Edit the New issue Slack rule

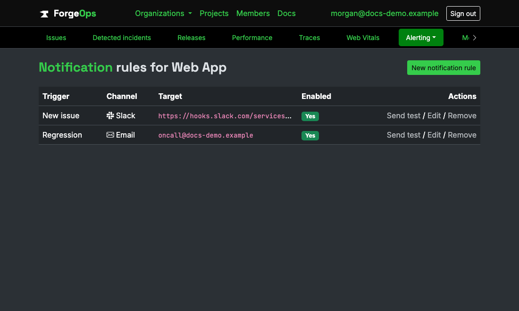click(434, 115)
